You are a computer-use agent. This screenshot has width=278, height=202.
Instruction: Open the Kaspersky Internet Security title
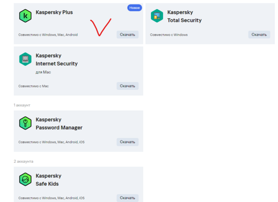coord(57,60)
